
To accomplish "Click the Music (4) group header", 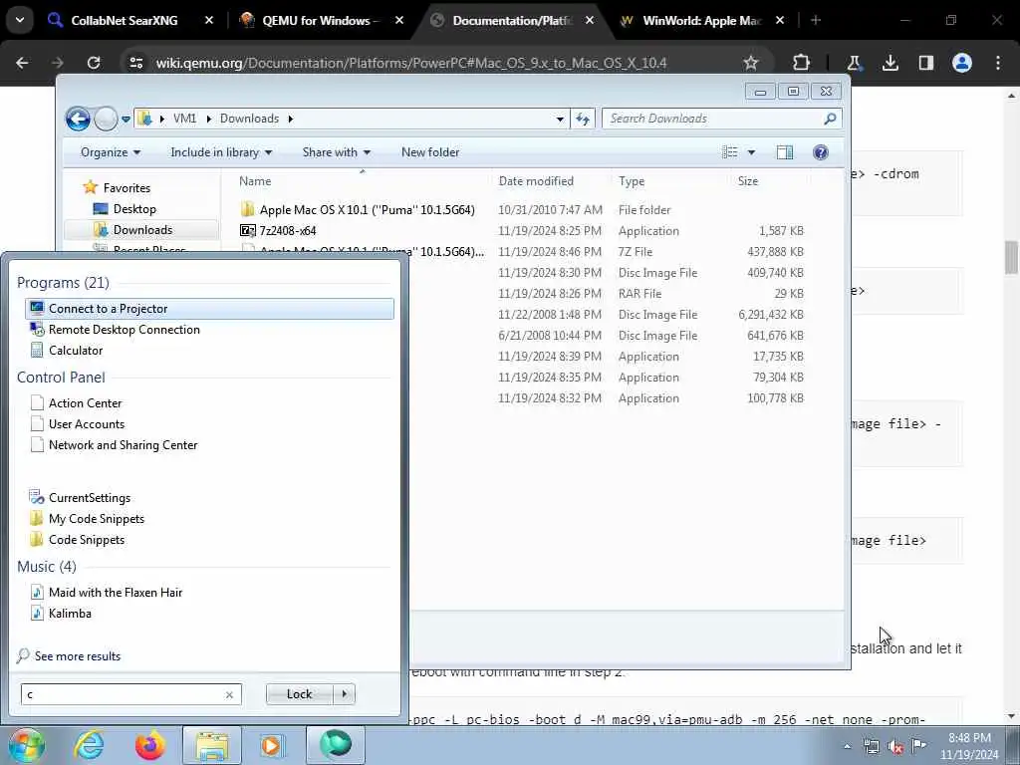I will click(x=46, y=567).
